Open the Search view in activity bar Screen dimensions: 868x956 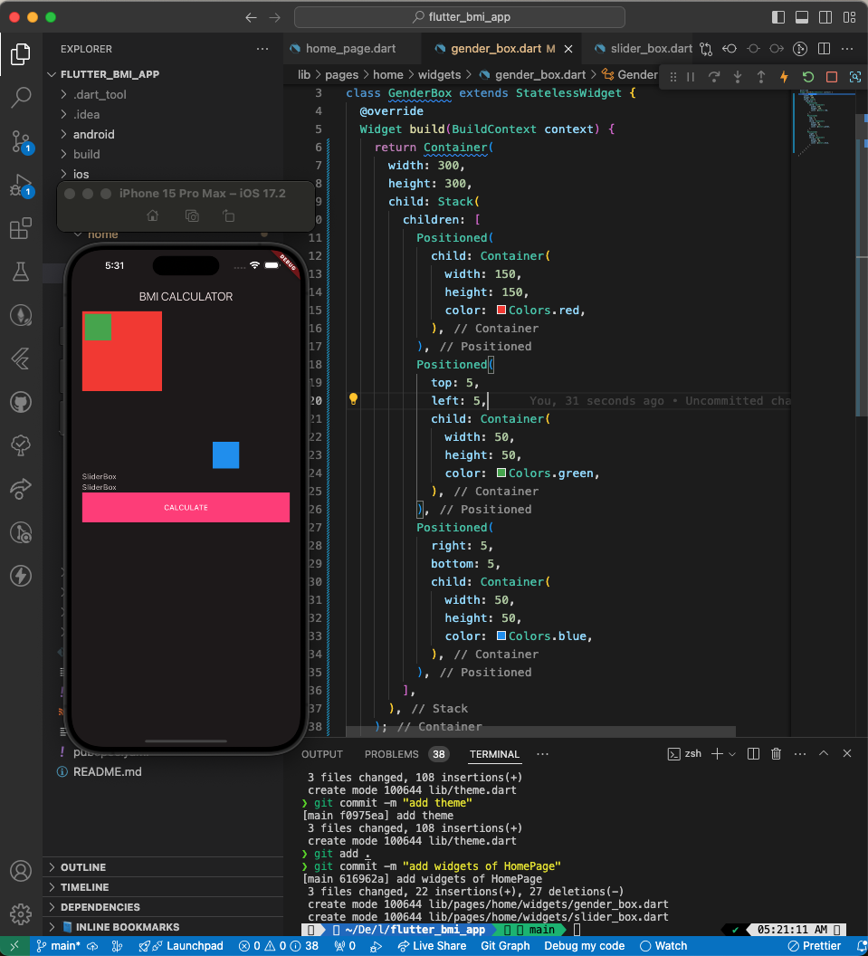click(x=21, y=97)
